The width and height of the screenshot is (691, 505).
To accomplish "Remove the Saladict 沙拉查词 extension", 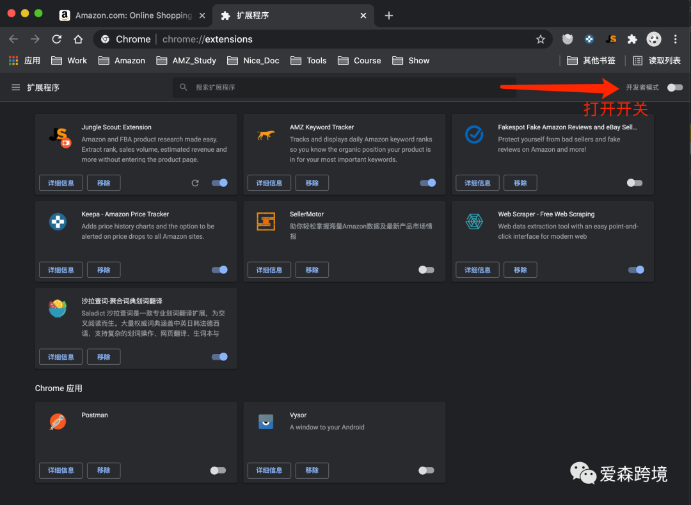I will click(104, 357).
